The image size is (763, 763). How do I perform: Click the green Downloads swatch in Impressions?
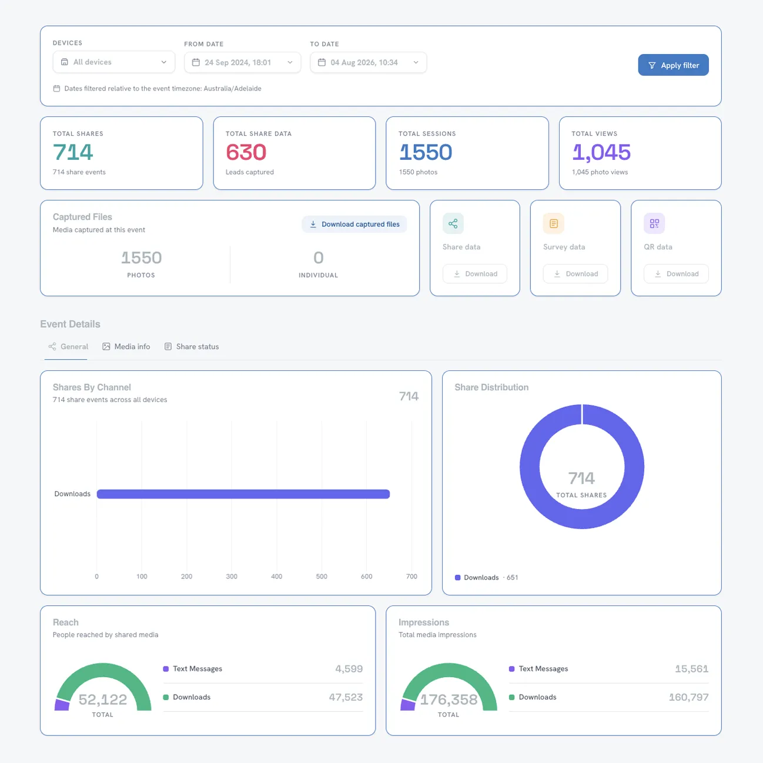[512, 697]
